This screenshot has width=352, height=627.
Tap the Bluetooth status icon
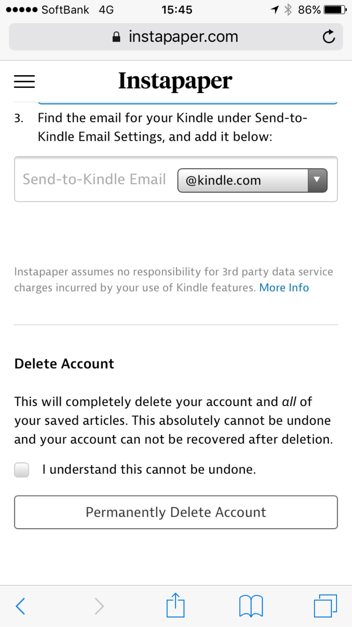click(288, 10)
